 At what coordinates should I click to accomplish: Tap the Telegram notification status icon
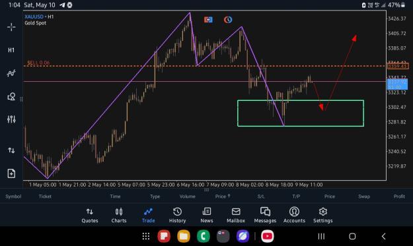pos(62,5)
